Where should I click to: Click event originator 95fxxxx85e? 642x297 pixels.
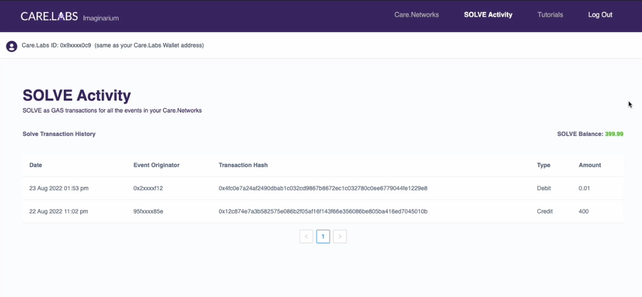pyautogui.click(x=148, y=211)
